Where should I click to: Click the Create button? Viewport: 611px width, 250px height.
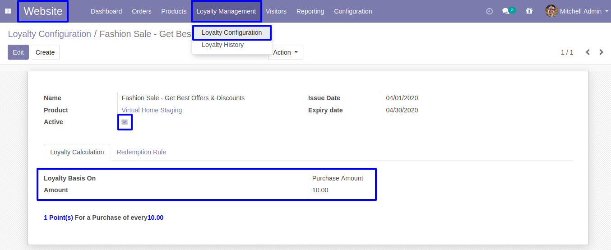point(45,52)
